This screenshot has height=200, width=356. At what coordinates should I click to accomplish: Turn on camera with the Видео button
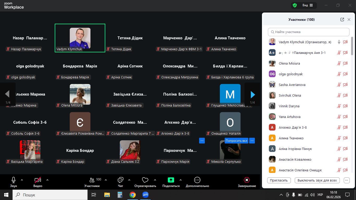click(38, 182)
